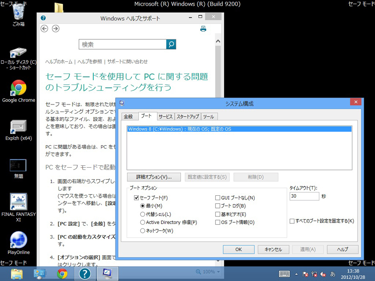The height and width of the screenshot is (281, 375).
Task: Click the forward arrow in Help window
Action: tap(56, 29)
